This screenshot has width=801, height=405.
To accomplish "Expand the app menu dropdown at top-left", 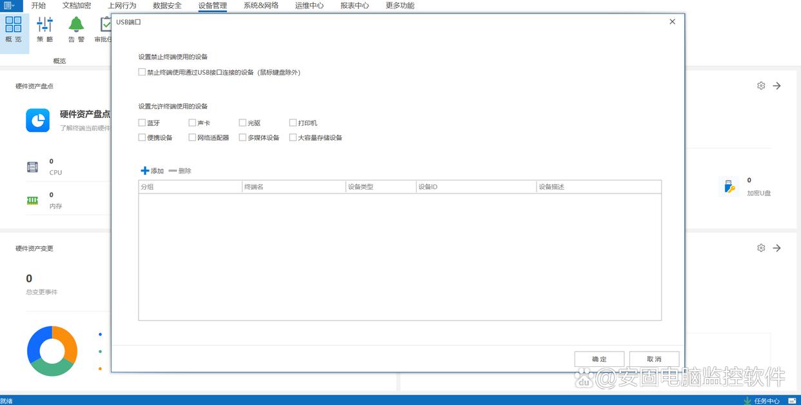I will (9, 5).
